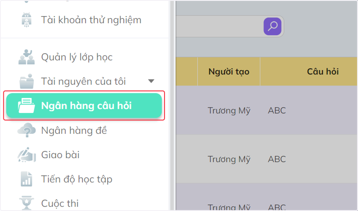This screenshot has width=358, height=211.
Task: Click the open folder icon in Ngân hàng câu hỏi
Action: pyautogui.click(x=27, y=106)
